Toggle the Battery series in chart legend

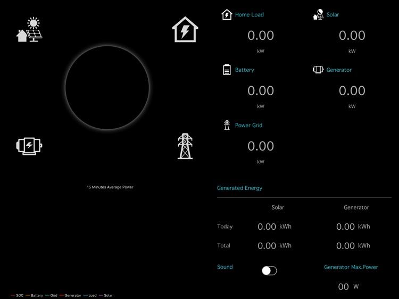point(35,295)
